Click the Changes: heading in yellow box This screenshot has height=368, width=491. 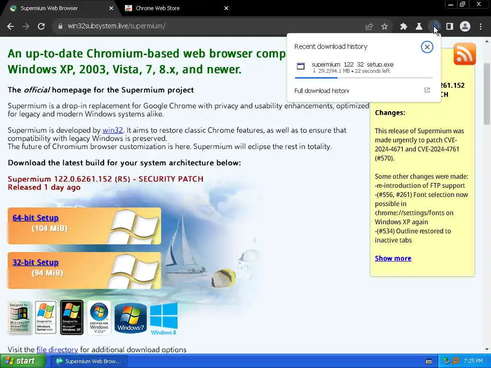coord(390,113)
